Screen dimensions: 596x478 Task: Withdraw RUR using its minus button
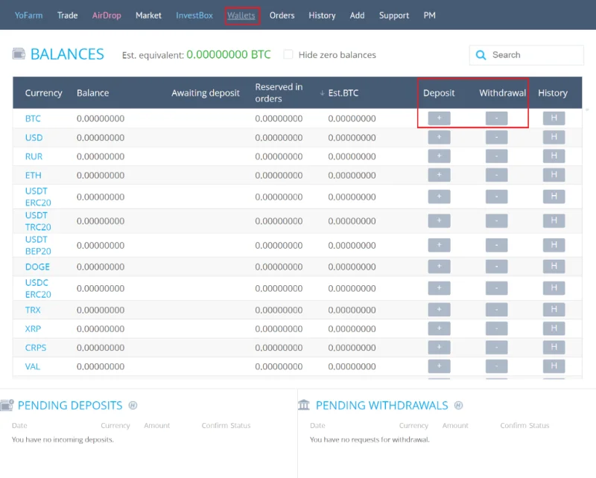[496, 156]
